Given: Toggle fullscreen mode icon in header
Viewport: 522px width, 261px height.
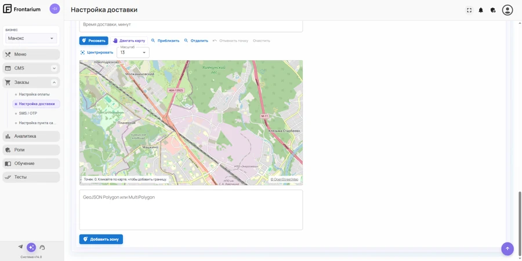Looking at the screenshot, I should [x=469, y=10].
